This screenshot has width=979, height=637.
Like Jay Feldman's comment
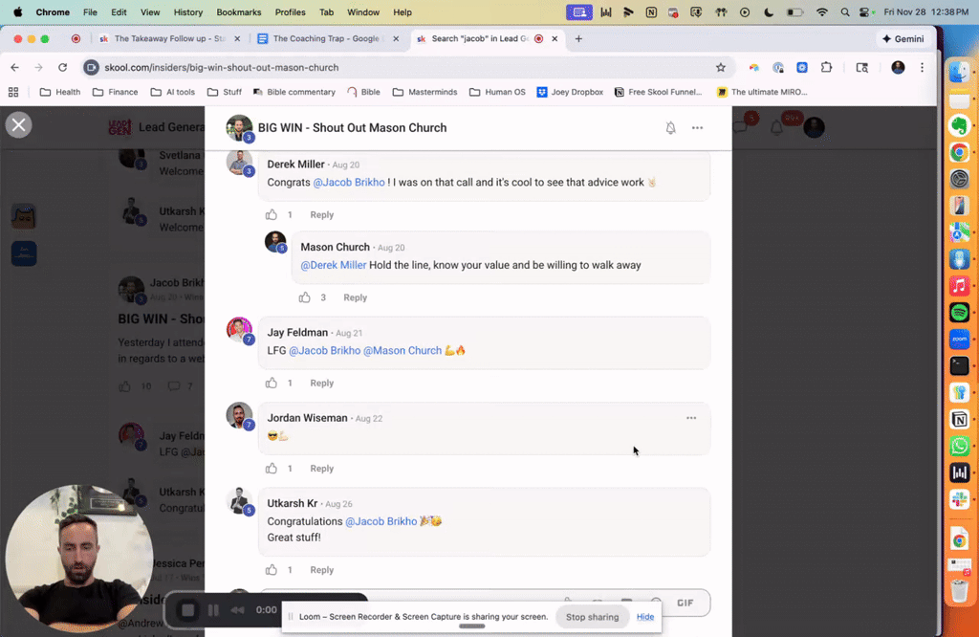coord(271,383)
